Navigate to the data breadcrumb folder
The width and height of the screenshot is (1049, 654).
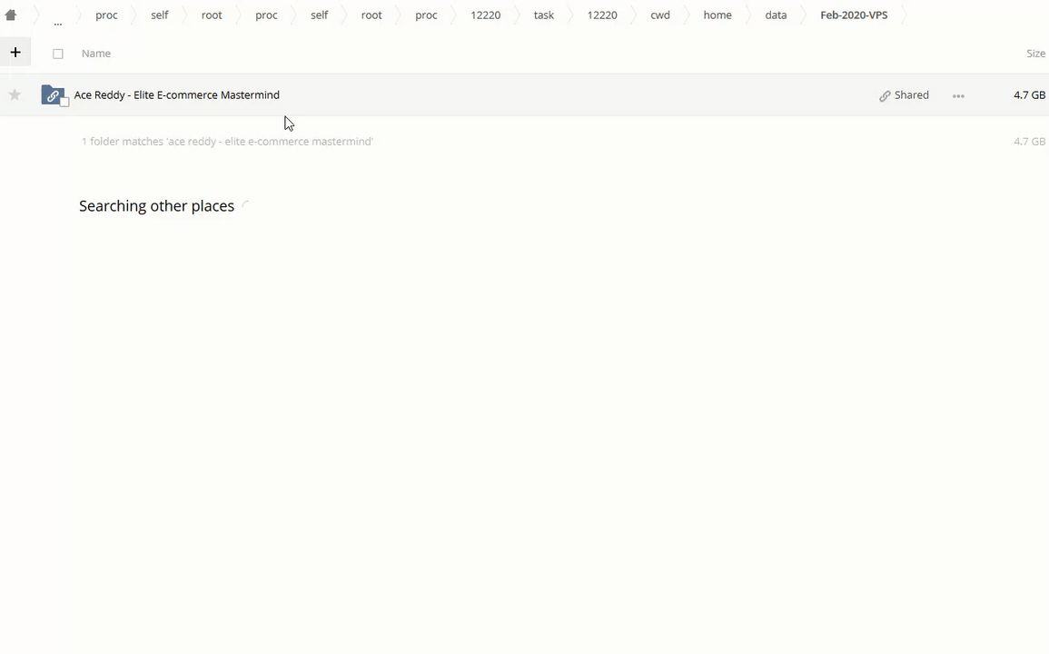click(x=776, y=15)
